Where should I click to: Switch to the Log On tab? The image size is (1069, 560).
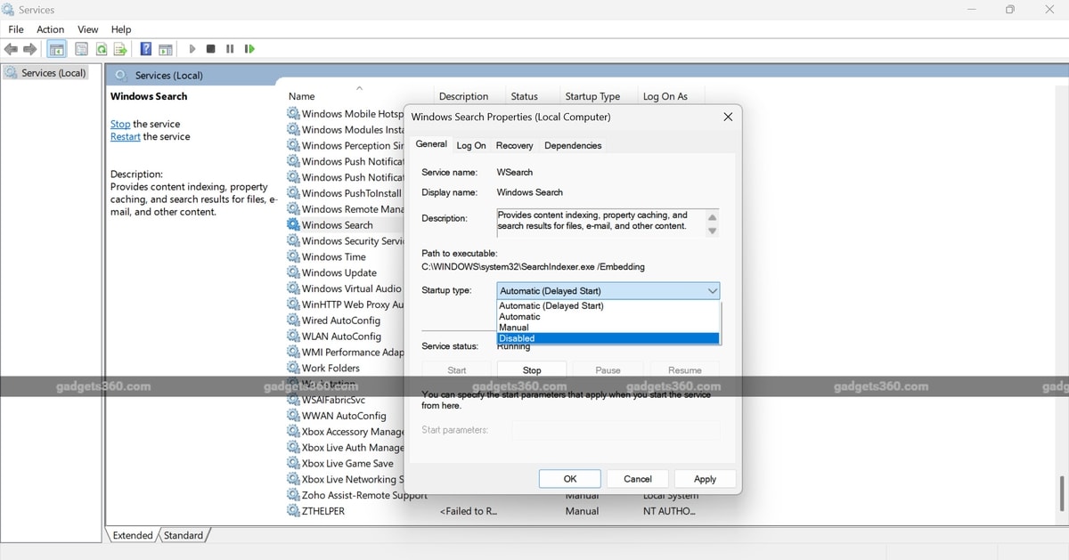pyautogui.click(x=470, y=145)
